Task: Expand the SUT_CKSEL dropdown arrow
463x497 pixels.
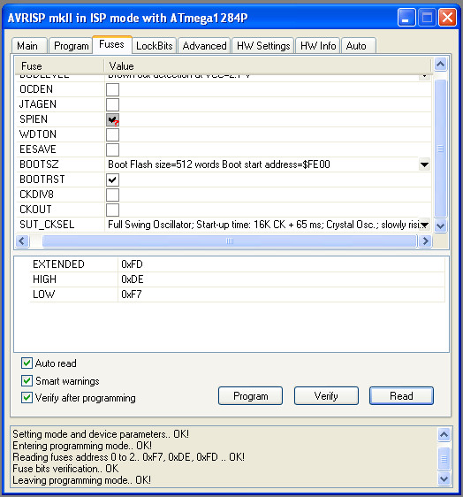Action: click(424, 225)
